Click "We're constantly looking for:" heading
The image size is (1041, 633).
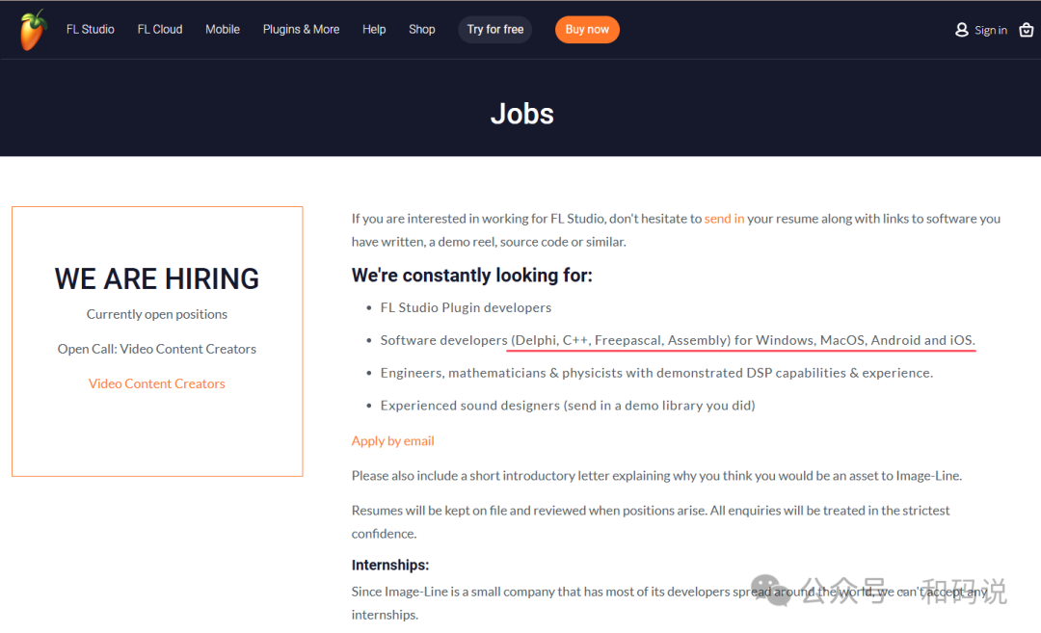pos(471,276)
